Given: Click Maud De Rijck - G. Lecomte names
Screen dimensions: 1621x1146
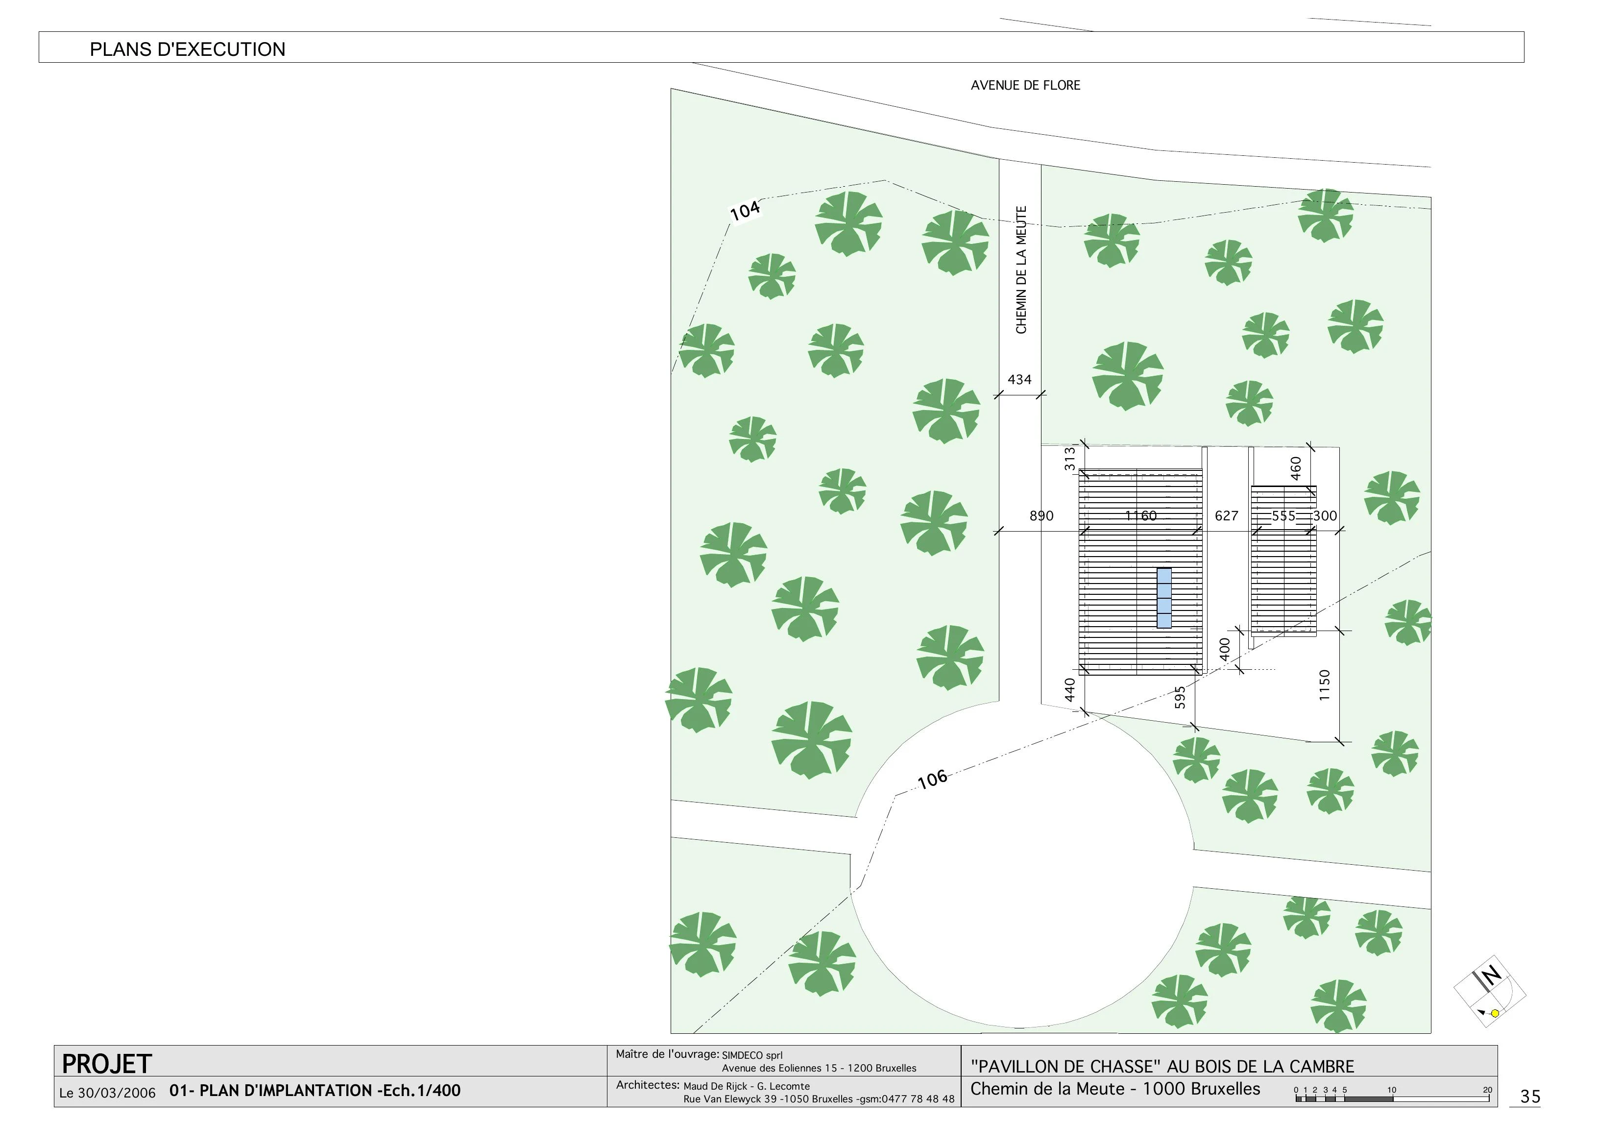Looking at the screenshot, I should [x=746, y=1087].
